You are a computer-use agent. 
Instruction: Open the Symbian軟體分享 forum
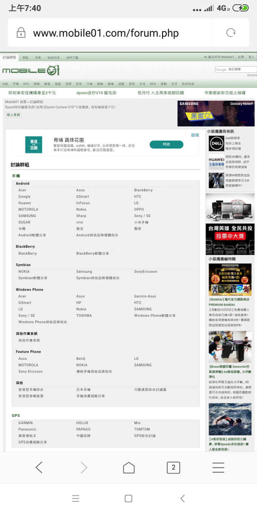(33, 278)
